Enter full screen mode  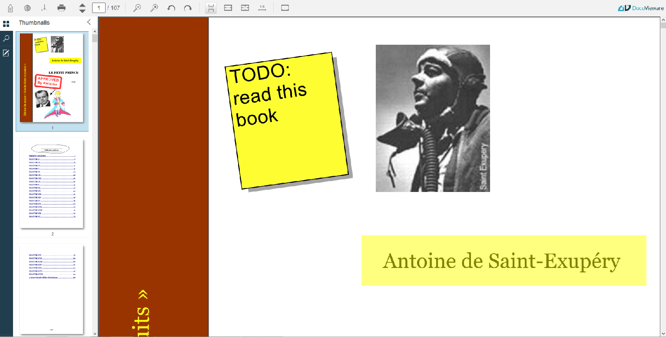click(285, 8)
